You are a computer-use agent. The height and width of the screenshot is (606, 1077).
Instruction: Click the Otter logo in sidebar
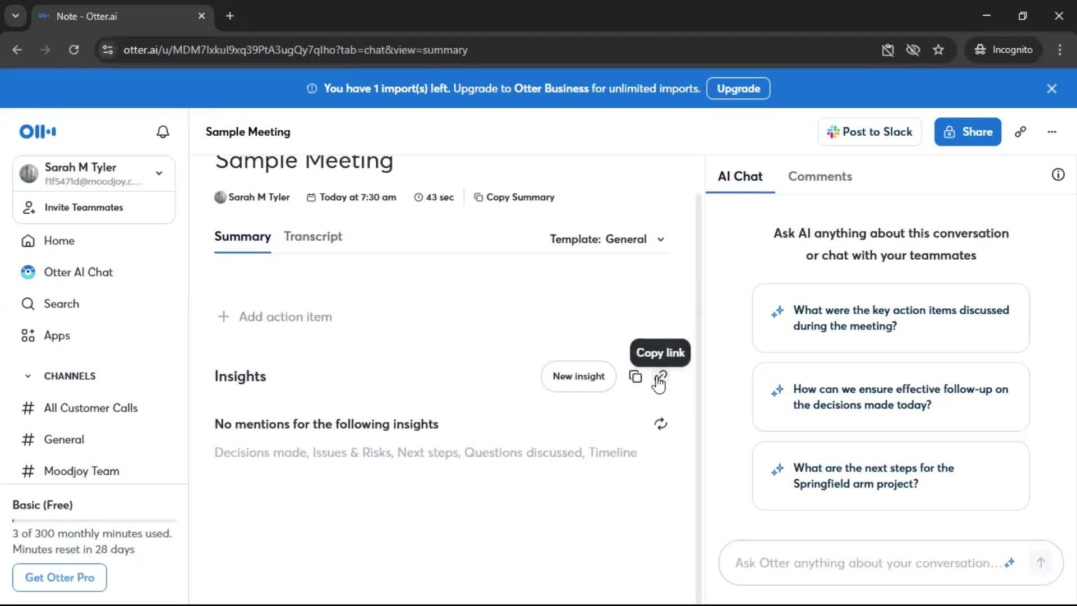[38, 132]
